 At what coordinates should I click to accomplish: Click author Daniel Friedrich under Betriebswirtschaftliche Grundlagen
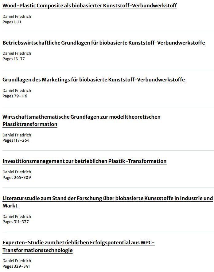tap(17, 53)
